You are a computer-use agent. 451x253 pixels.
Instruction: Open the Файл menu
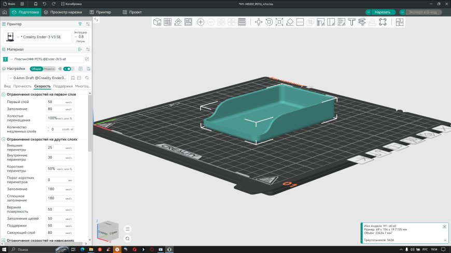9,4
